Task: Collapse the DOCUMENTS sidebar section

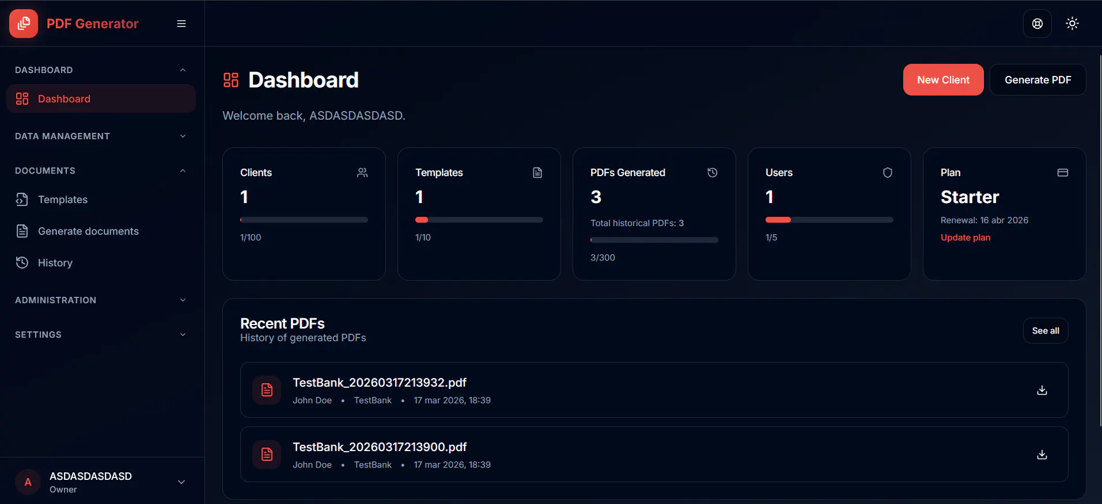Action: [101, 171]
